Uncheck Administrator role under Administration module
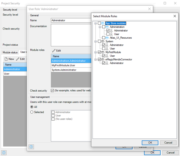This screenshot has height=156, width=180. point(108,31)
